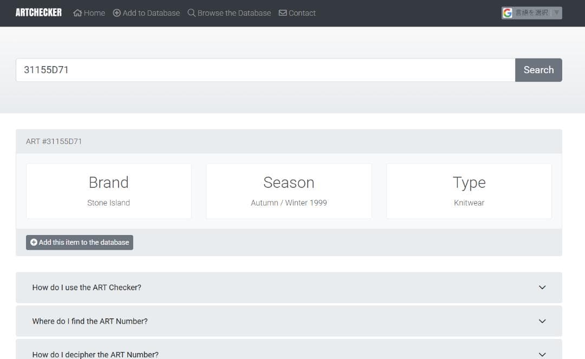Image resolution: width=585 pixels, height=359 pixels.
Task: Open the Contact page
Action: coord(302,13)
